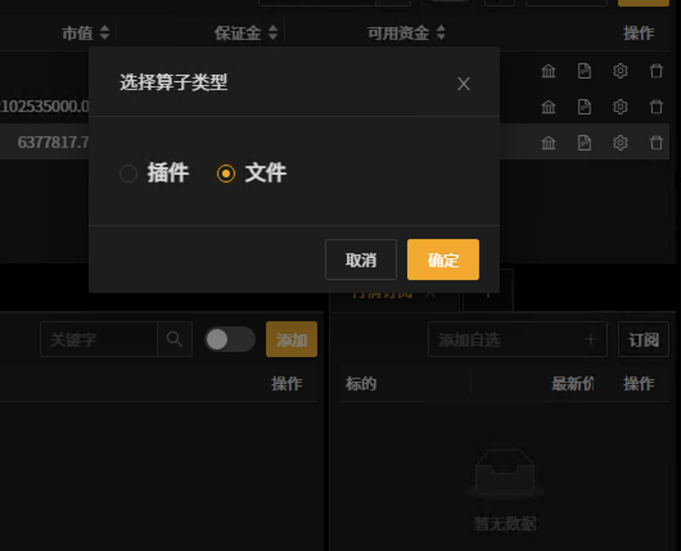Click the bank icon on the highlighted account row

click(x=548, y=143)
